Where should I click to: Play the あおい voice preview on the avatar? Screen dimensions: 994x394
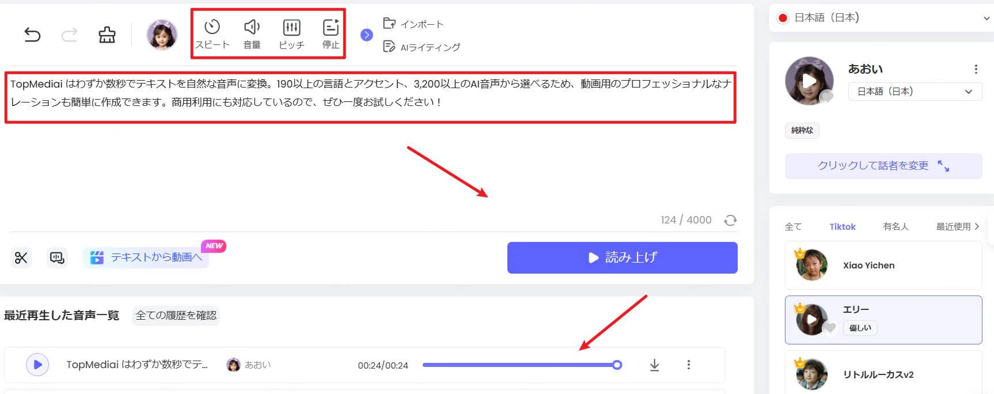point(809,81)
